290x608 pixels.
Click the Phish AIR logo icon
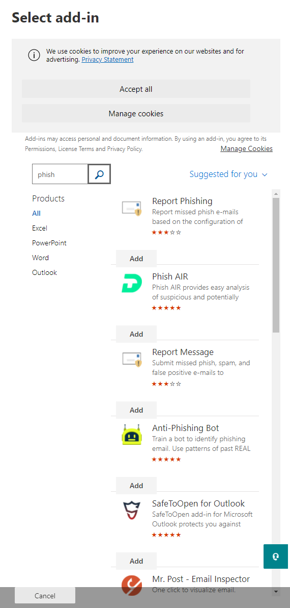click(x=132, y=284)
